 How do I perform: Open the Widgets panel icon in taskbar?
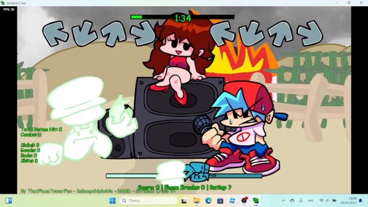tap(9, 201)
